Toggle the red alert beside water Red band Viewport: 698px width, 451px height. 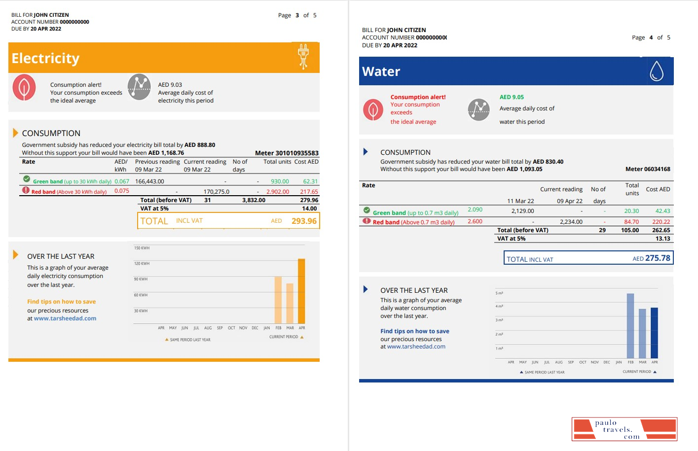366,221
